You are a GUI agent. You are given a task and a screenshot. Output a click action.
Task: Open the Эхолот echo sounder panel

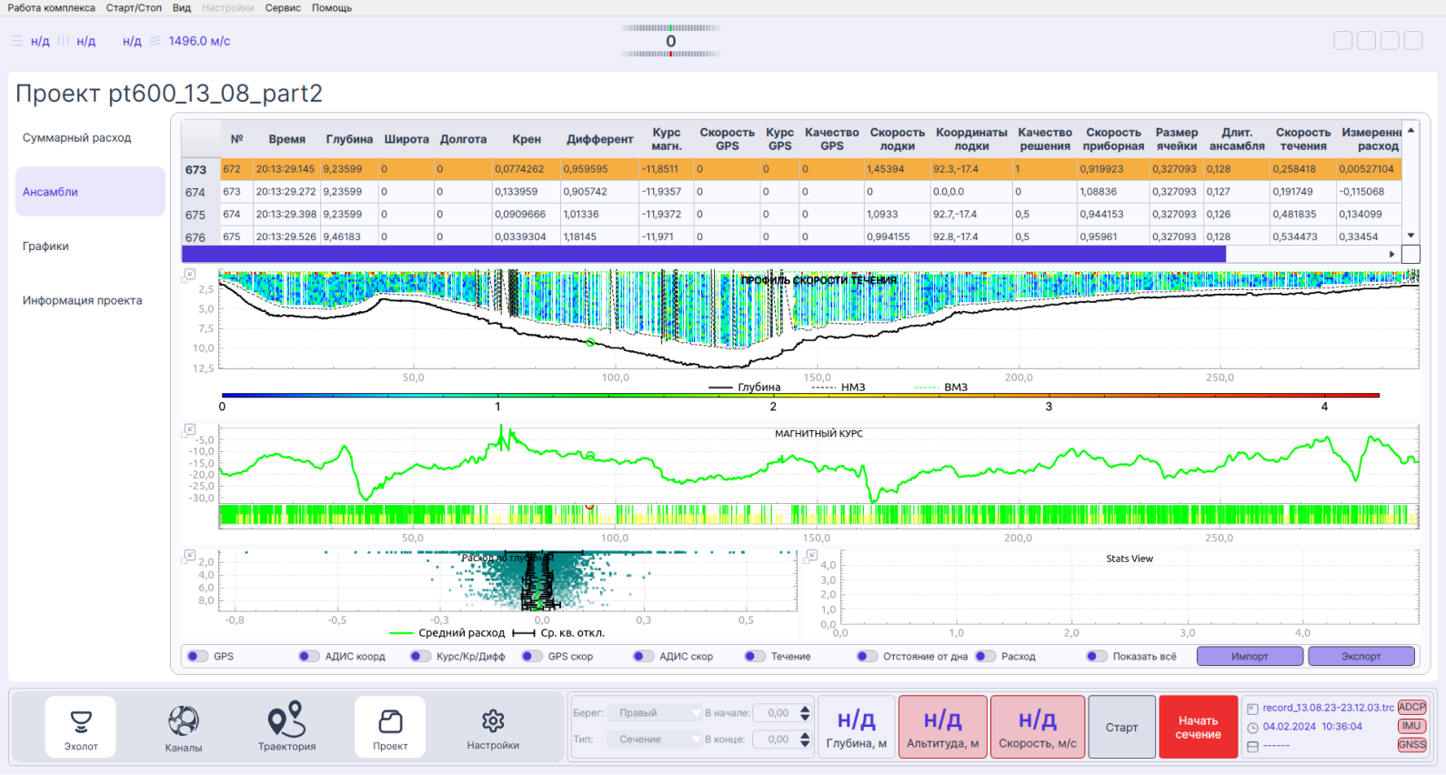click(81, 727)
